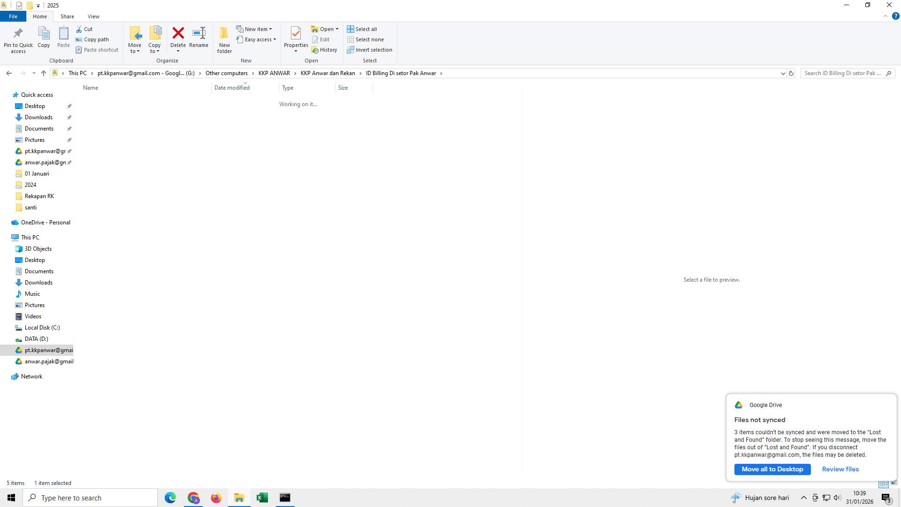
Task: Toggle Invert selection in the Select group
Action: pyautogui.click(x=370, y=49)
